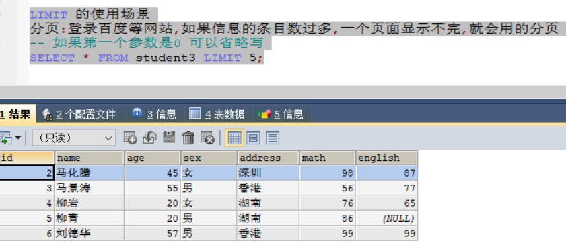Viewport: 566px width, 243px height.
Task: Click age cell 55 in 马景涛 row
Action: click(x=152, y=188)
